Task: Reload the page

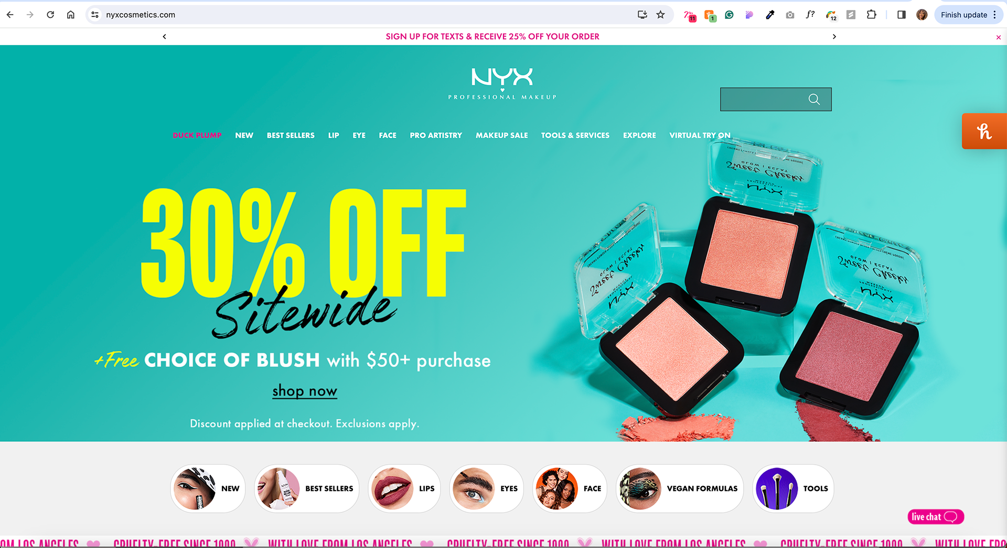Action: point(50,15)
